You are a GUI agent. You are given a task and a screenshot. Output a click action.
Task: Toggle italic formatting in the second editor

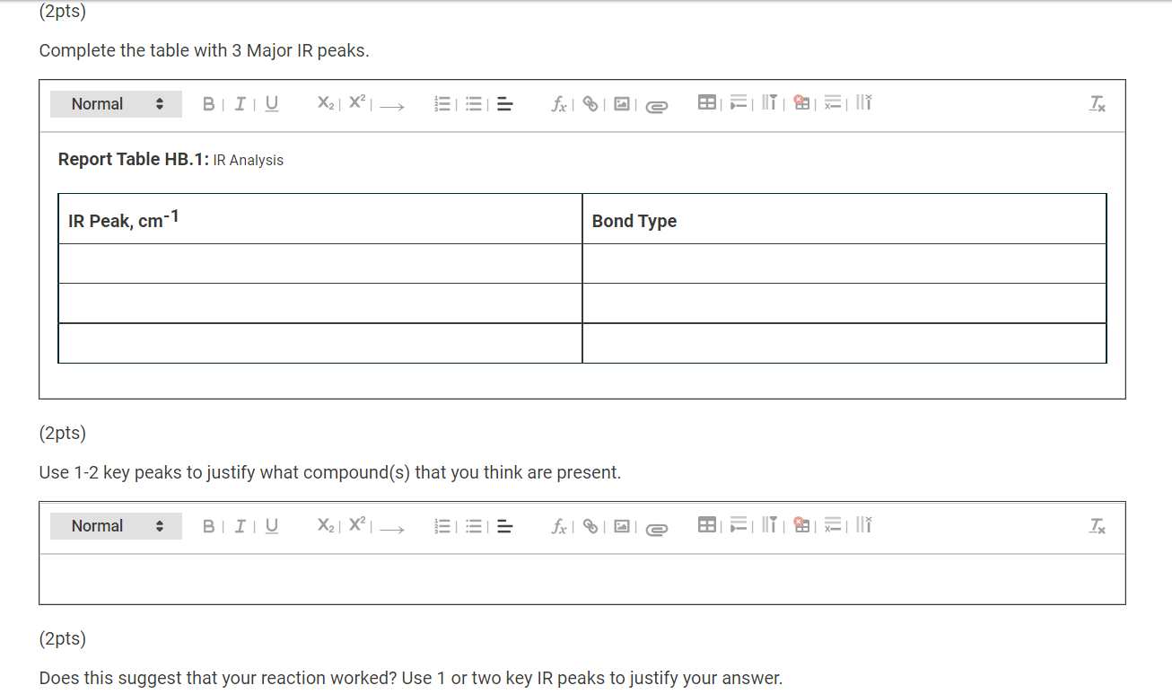[240, 526]
